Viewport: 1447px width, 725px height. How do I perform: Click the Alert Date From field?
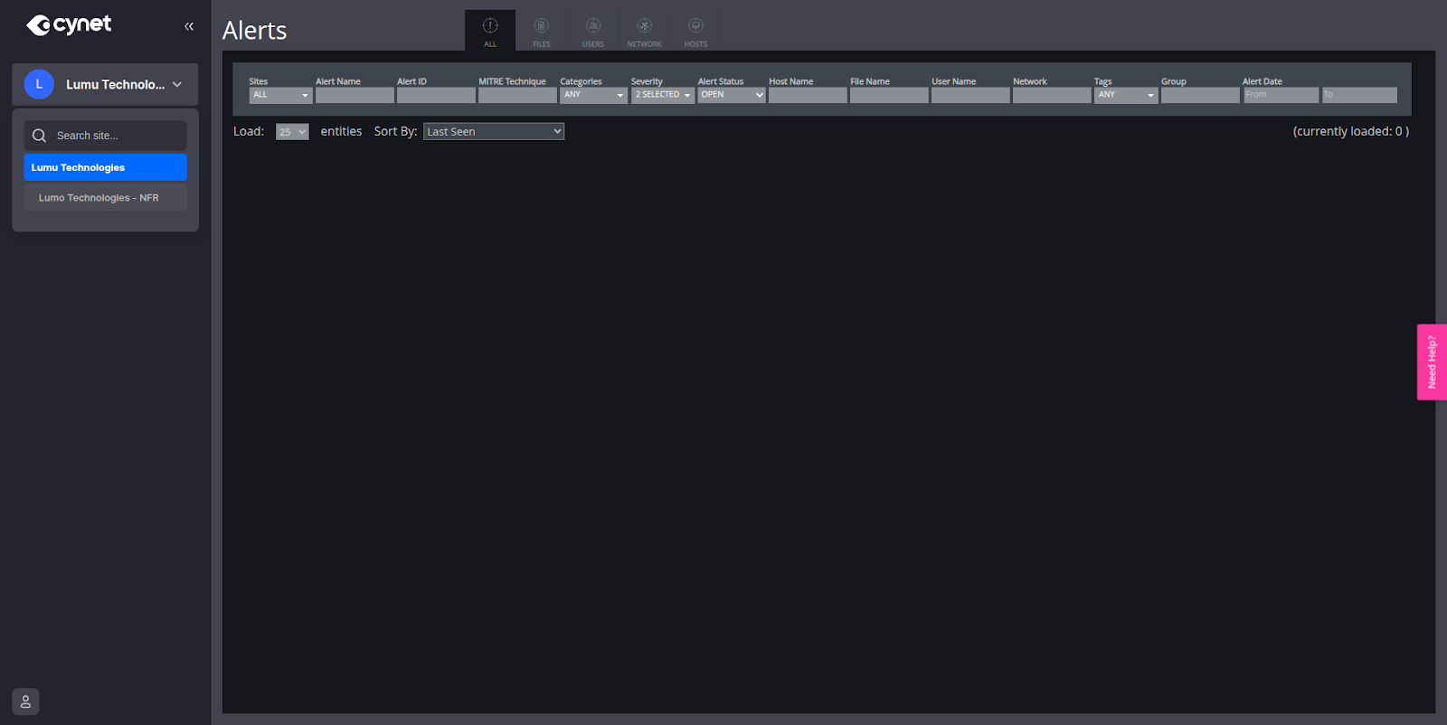(x=1281, y=95)
